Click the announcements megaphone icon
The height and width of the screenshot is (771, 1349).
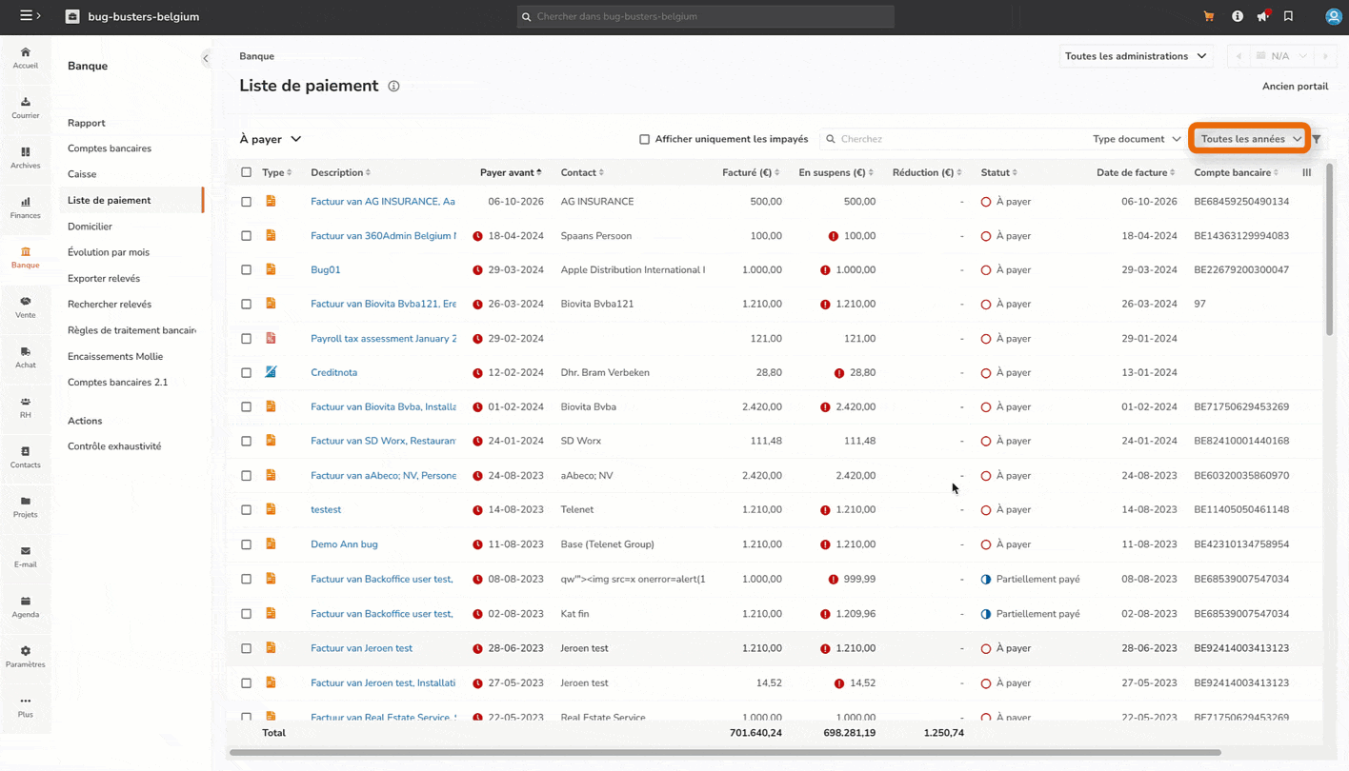tap(1262, 16)
